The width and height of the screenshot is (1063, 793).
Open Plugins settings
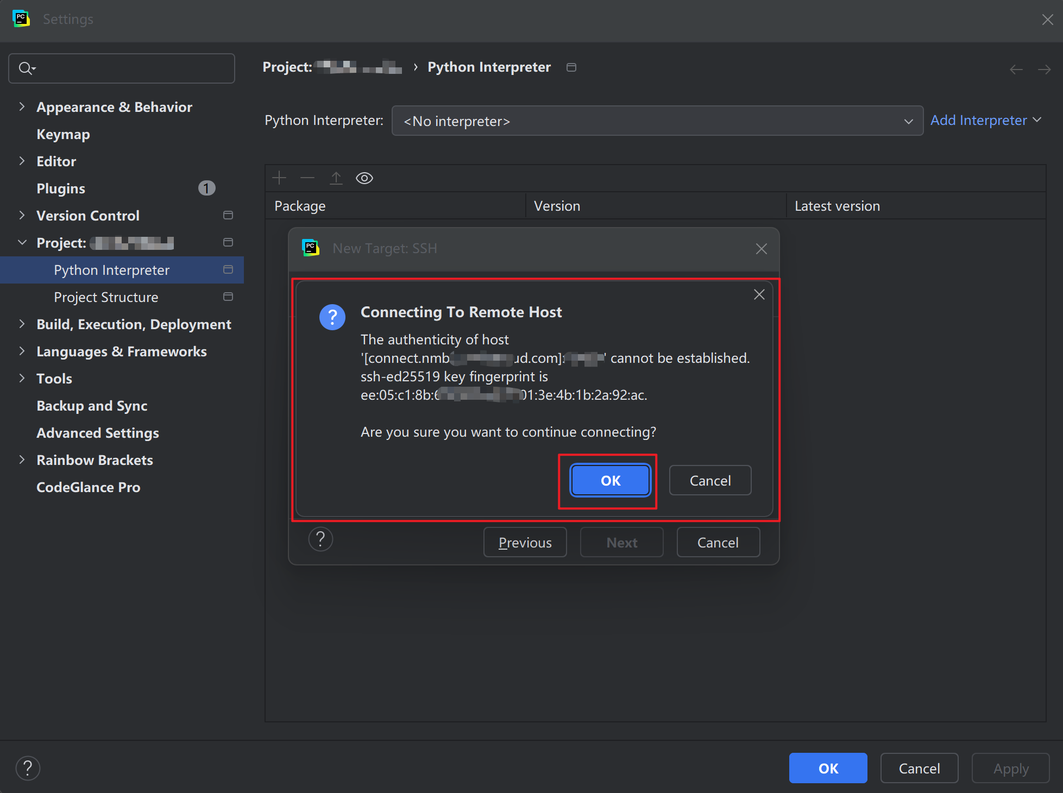[x=61, y=188]
